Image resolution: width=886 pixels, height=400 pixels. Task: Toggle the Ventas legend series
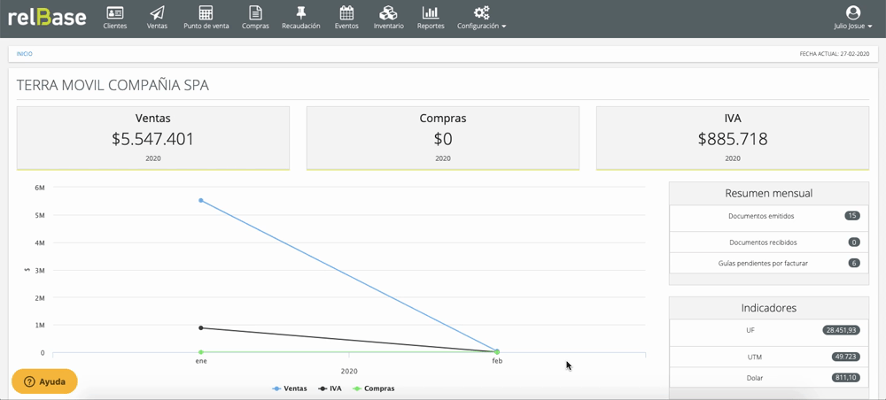(x=290, y=388)
